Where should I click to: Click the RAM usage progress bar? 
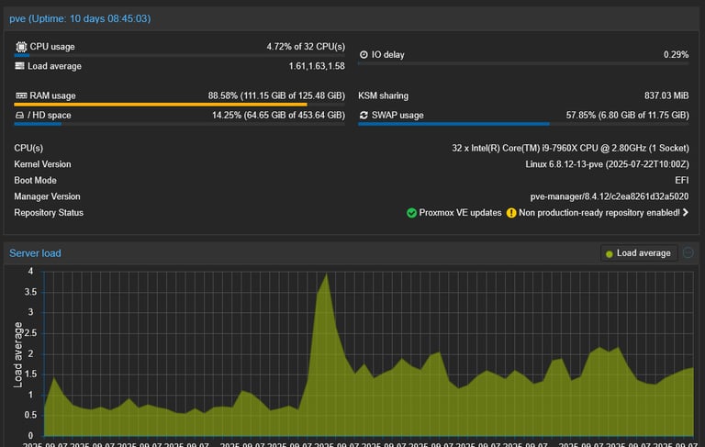(x=179, y=105)
